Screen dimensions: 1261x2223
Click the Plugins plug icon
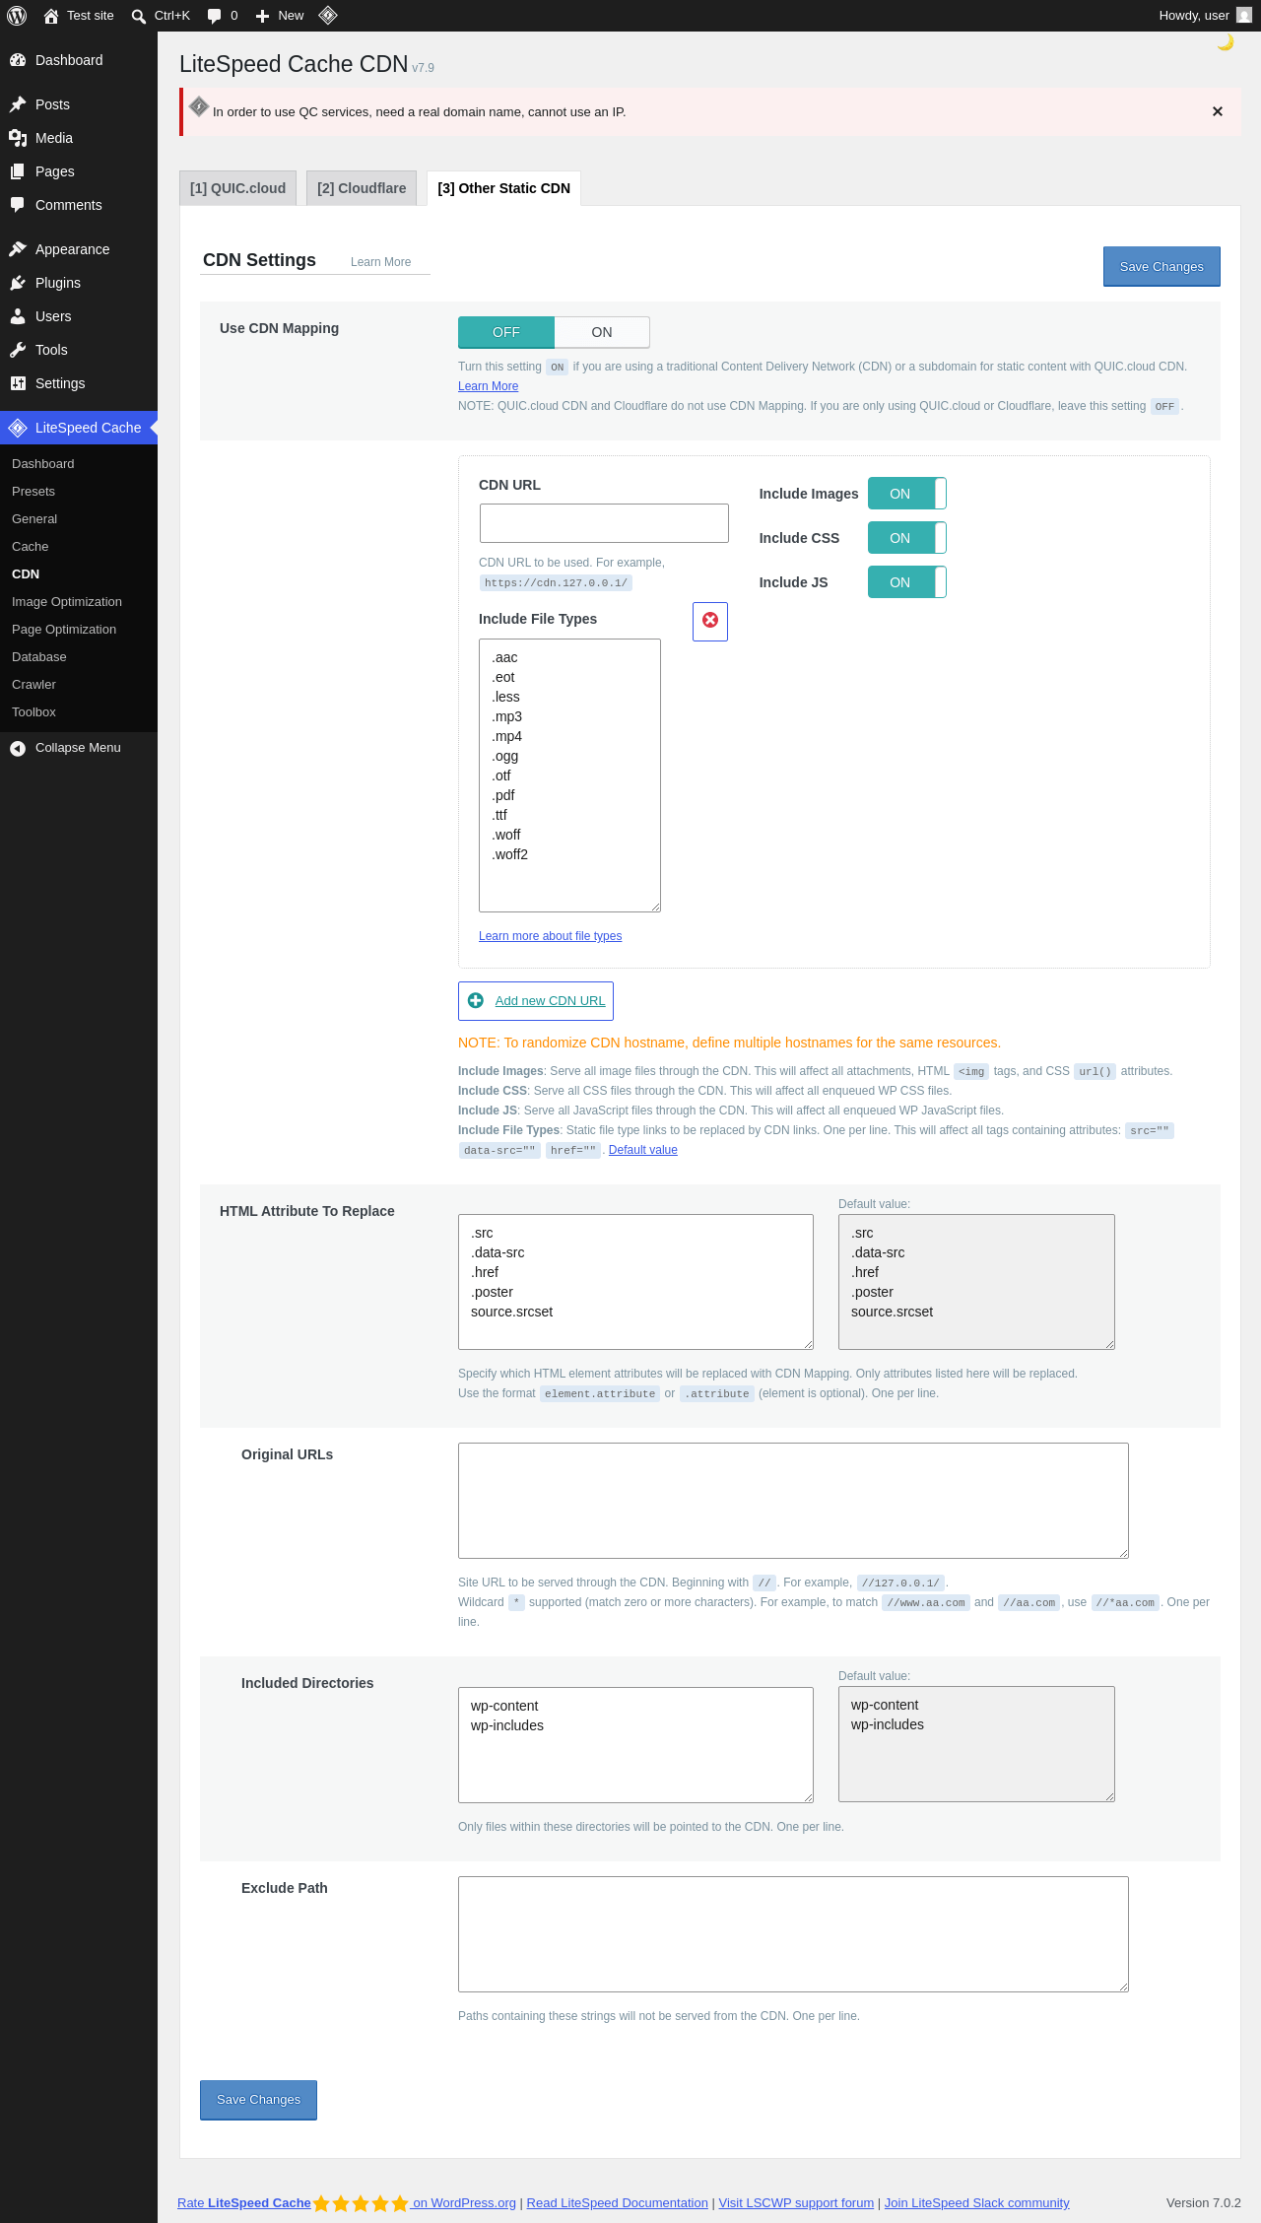tap(18, 283)
